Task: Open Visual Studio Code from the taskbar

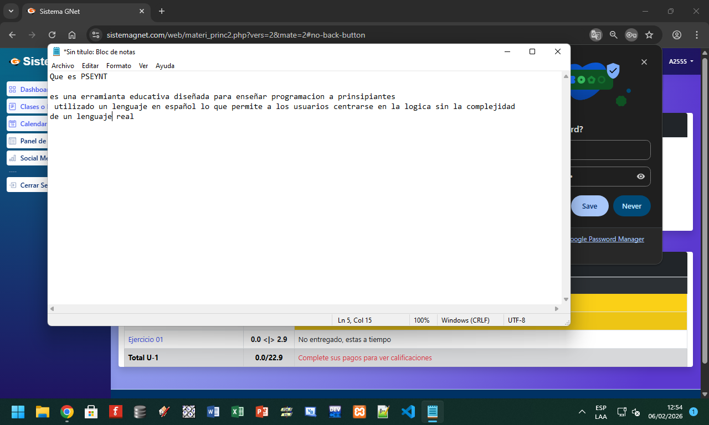Action: 408,412
